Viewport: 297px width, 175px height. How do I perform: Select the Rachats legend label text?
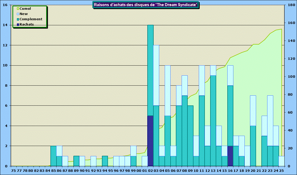pyautogui.click(x=27, y=25)
